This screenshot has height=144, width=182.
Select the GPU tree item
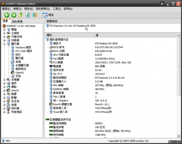[x=18, y=55]
